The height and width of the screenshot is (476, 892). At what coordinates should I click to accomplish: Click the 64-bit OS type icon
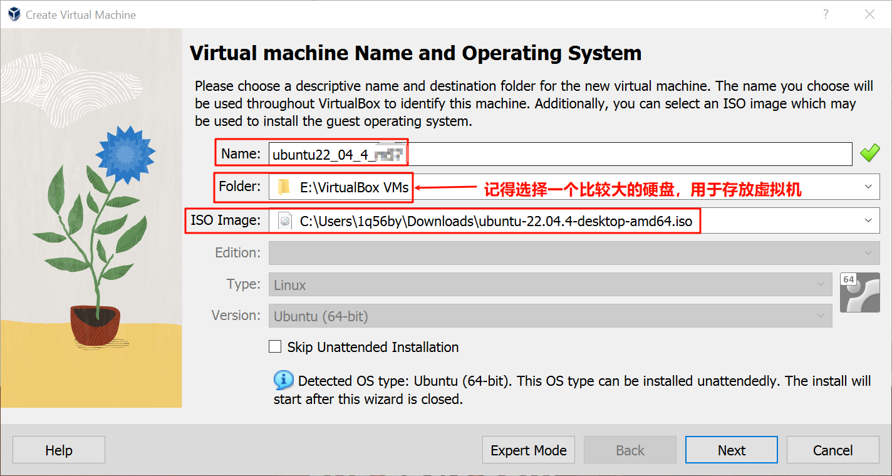coord(859,292)
